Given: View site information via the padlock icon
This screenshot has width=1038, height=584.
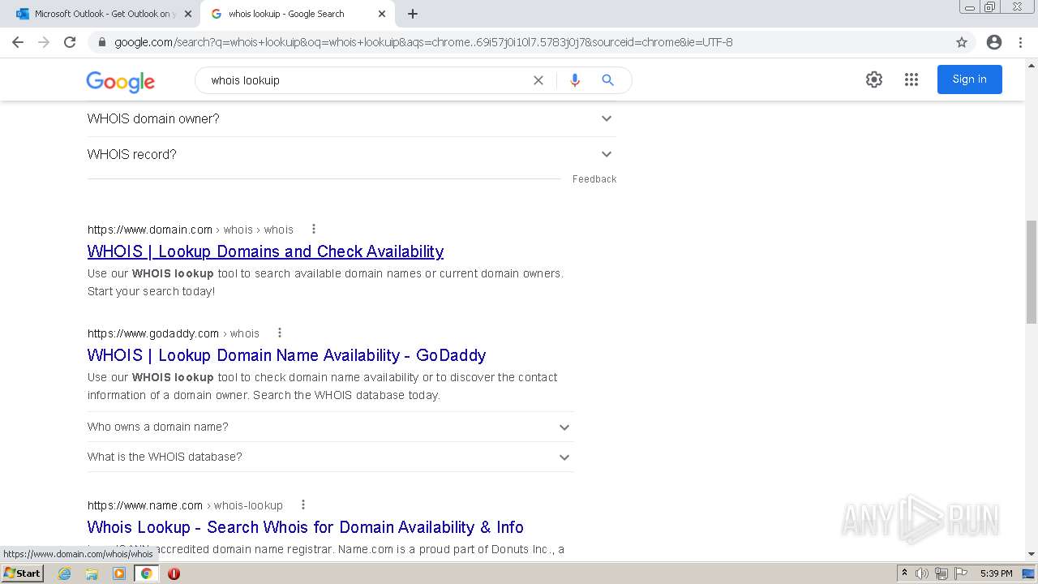Looking at the screenshot, I should tap(101, 42).
